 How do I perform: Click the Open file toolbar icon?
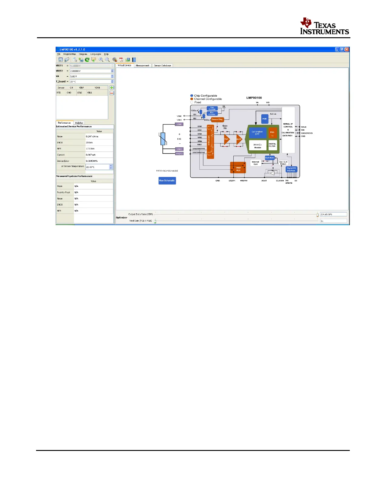[67, 60]
